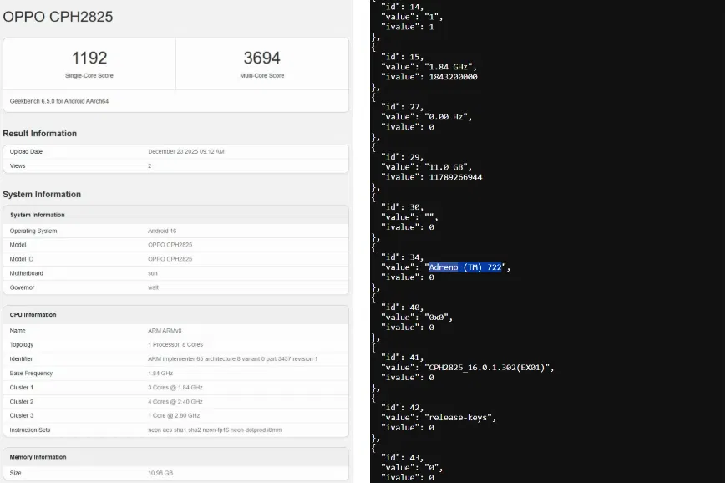Image resolution: width=726 pixels, height=483 pixels.
Task: Click the JSON line "id": 42
Action: (x=402, y=408)
